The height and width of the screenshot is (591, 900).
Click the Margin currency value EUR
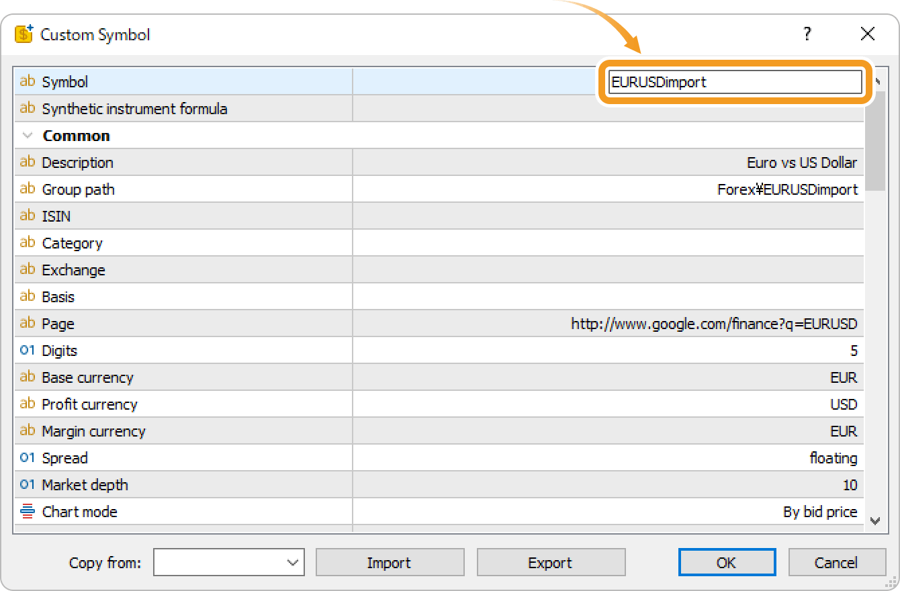(x=844, y=431)
